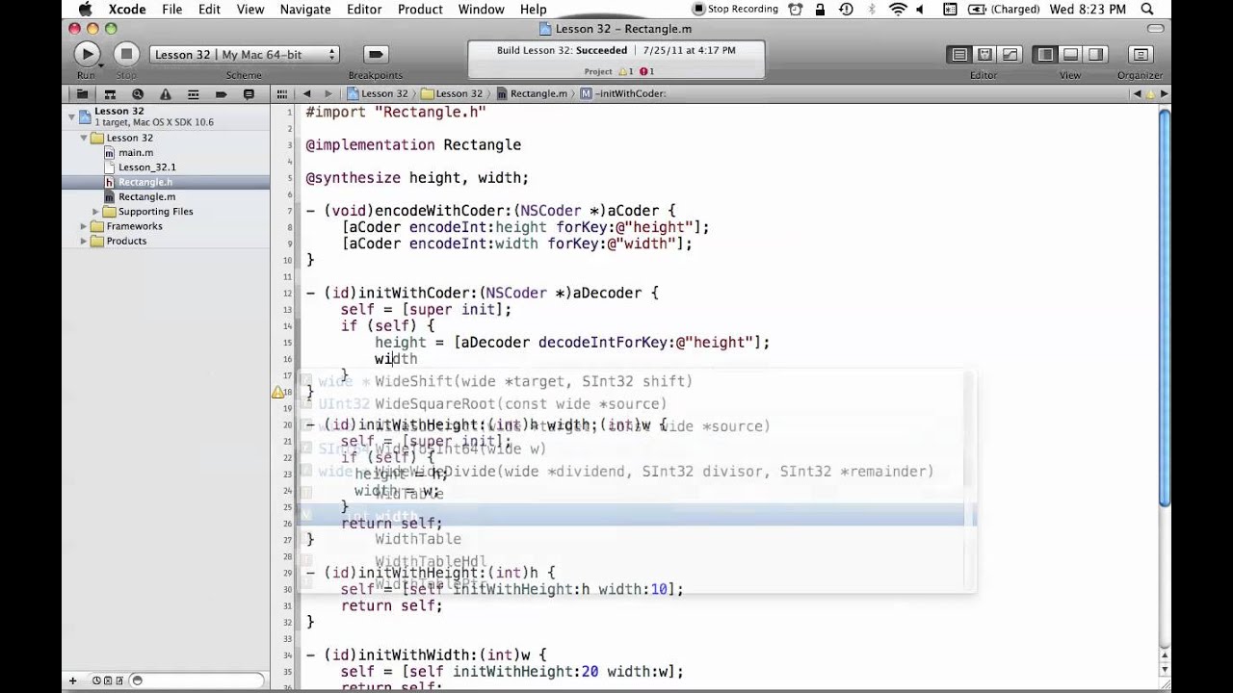Image resolution: width=1233 pixels, height=693 pixels.
Task: Go forward in editor history
Action: tap(328, 94)
